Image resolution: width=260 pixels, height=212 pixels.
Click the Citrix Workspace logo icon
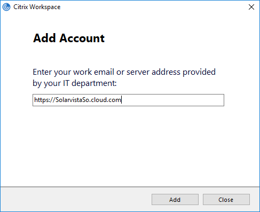click(x=6, y=7)
